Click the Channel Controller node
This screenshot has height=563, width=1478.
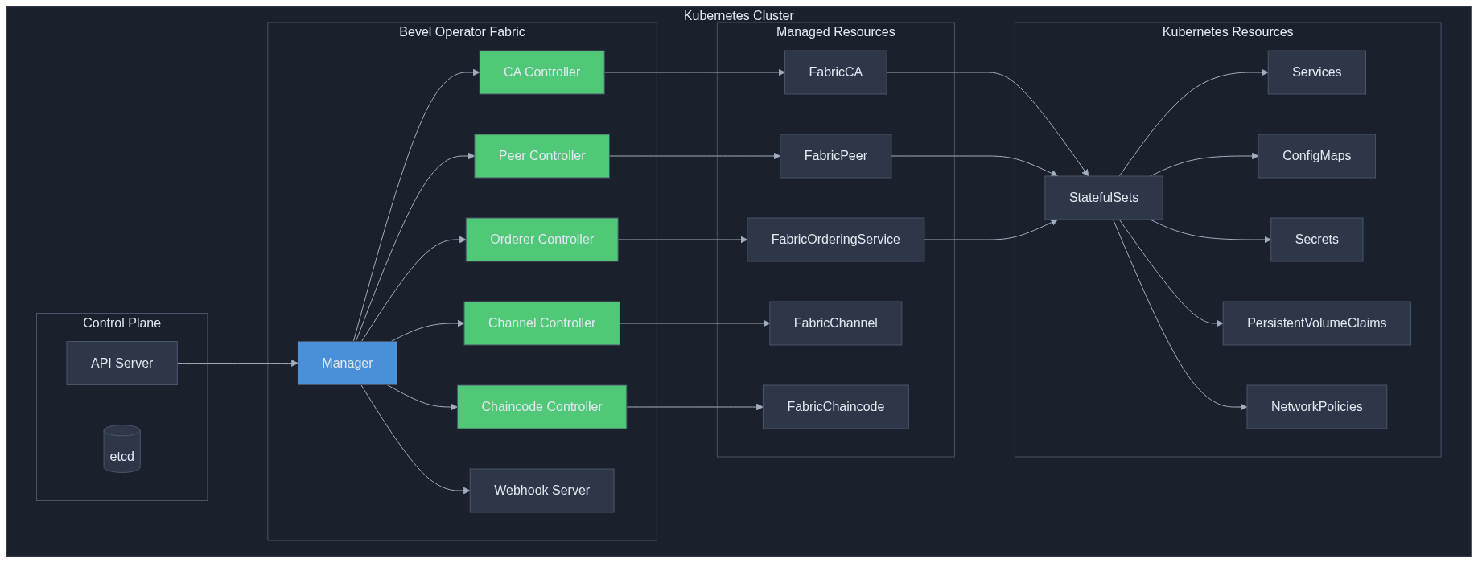coord(541,323)
